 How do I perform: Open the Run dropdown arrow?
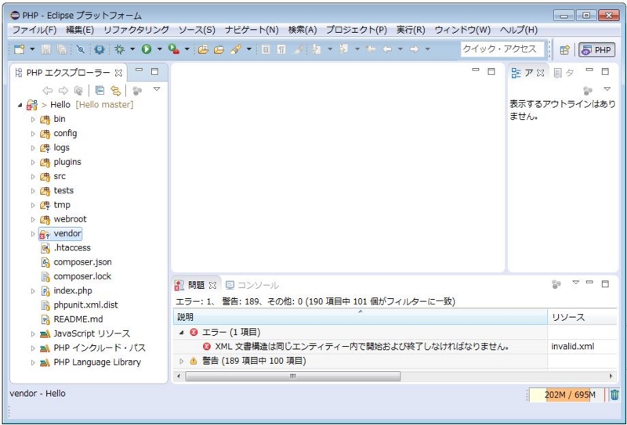pos(160,49)
